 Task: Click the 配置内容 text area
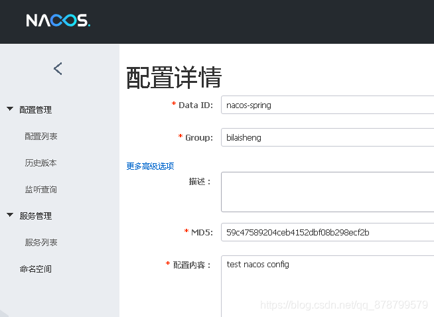pos(327,286)
